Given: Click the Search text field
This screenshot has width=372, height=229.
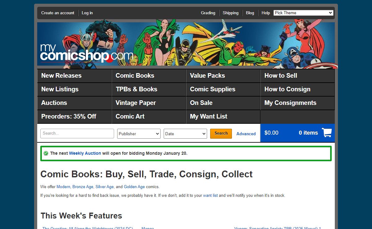Looking at the screenshot, I should tap(77, 133).
